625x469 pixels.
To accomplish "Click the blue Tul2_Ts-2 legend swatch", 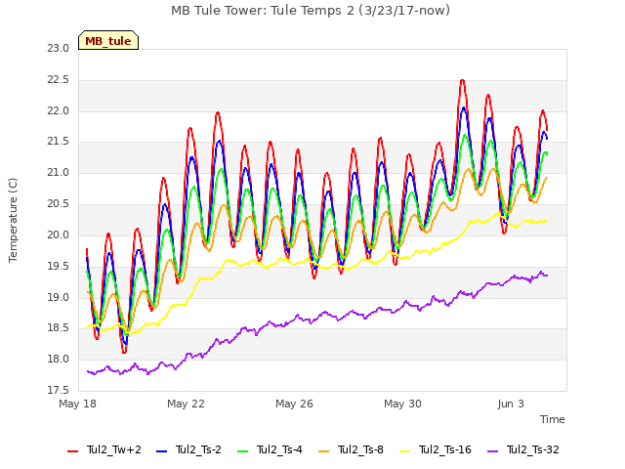I will [x=161, y=450].
